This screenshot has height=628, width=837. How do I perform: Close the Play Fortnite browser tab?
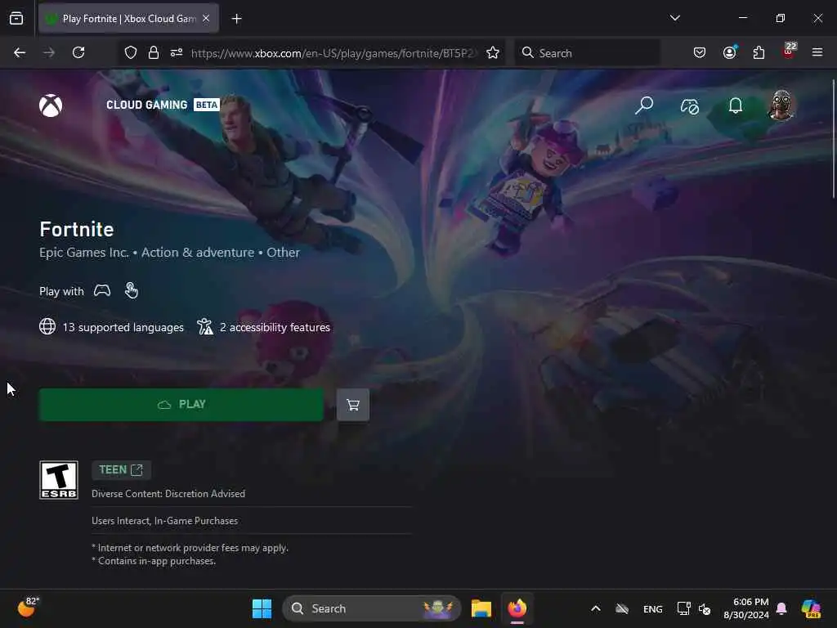pos(206,19)
